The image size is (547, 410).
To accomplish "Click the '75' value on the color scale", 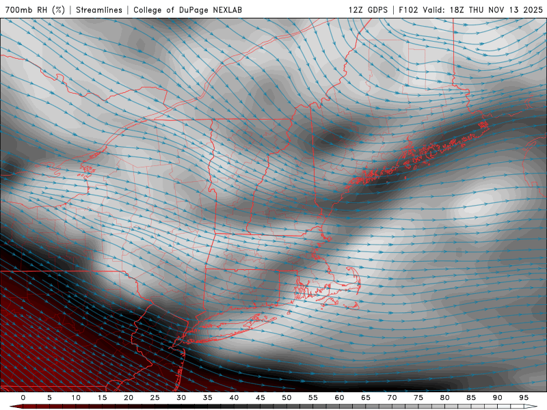I will click(418, 398).
